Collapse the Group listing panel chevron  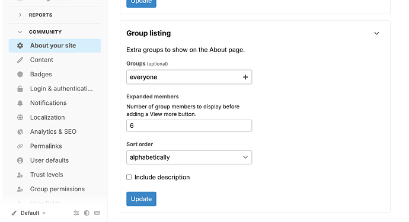click(376, 33)
